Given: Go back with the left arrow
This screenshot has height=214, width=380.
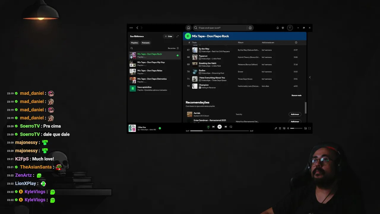Looking at the screenshot, I should (137, 28).
